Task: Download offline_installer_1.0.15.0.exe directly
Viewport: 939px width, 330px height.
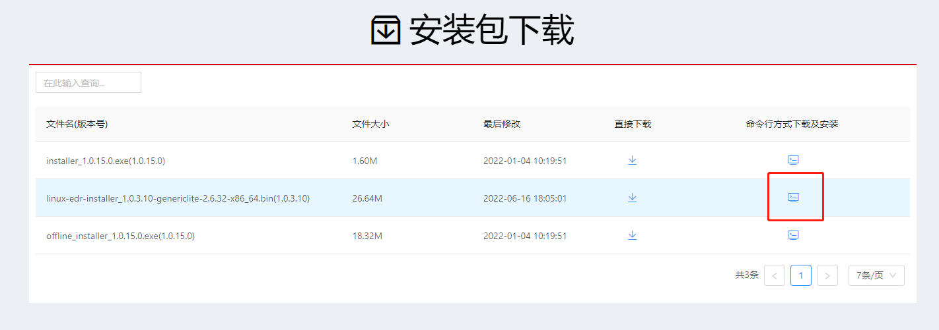Action: 632,235
